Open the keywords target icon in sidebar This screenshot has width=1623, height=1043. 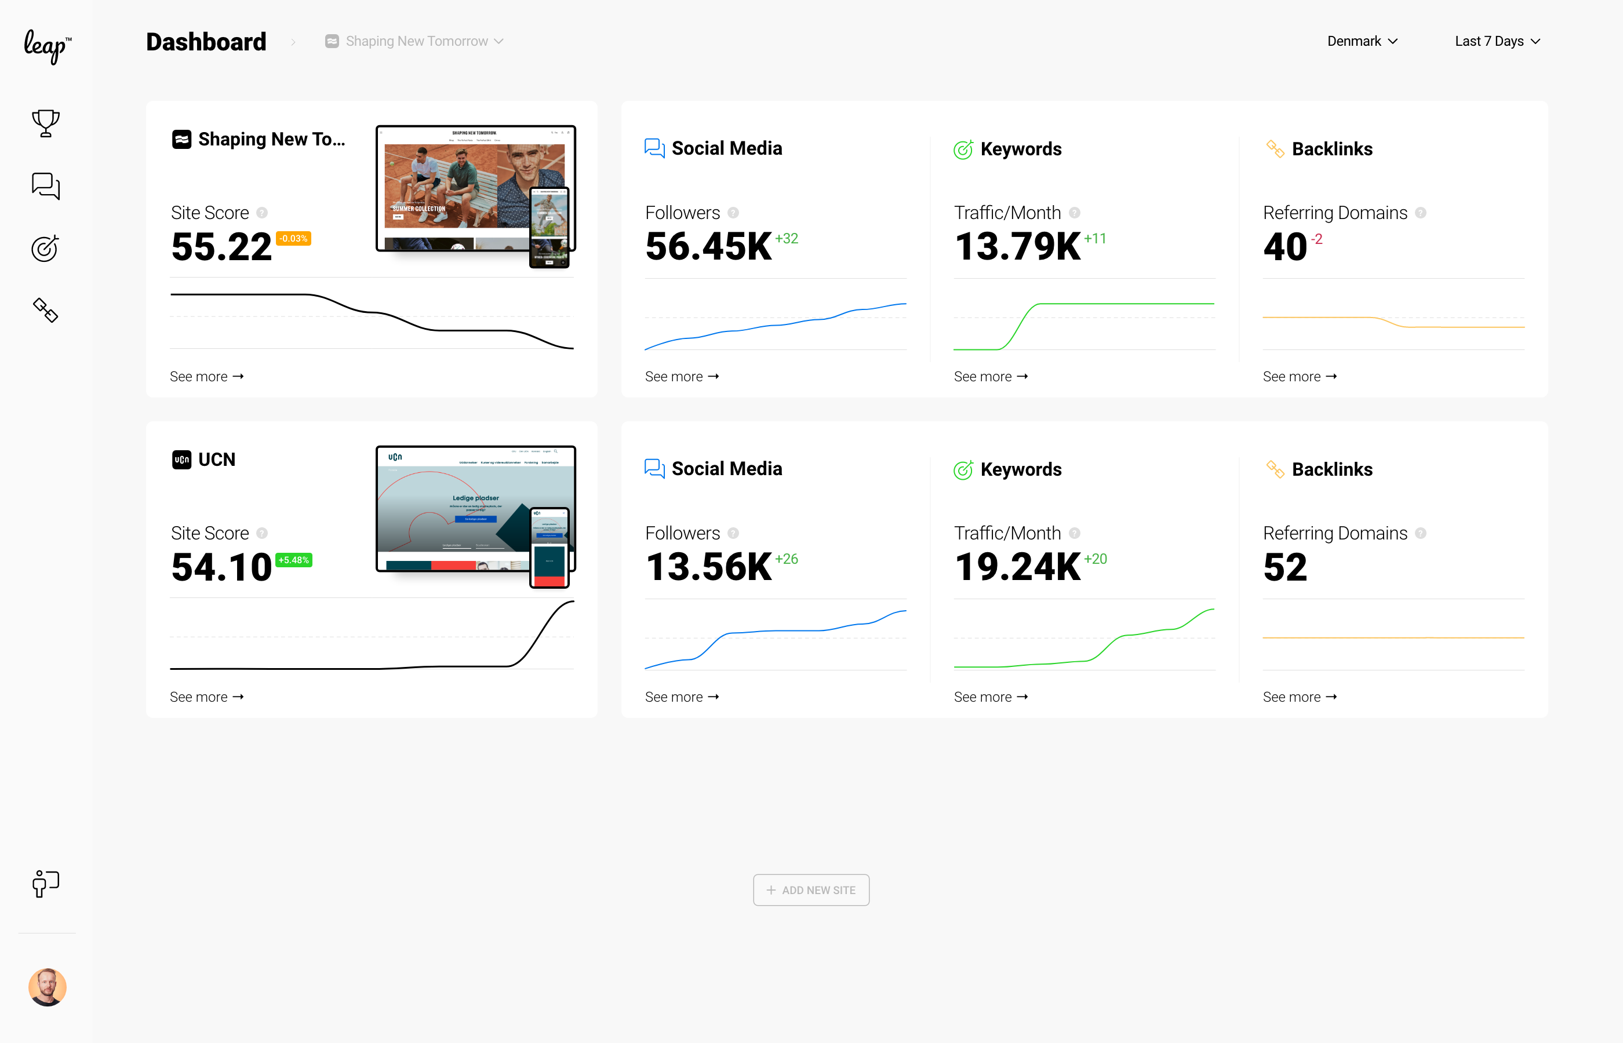pos(45,249)
